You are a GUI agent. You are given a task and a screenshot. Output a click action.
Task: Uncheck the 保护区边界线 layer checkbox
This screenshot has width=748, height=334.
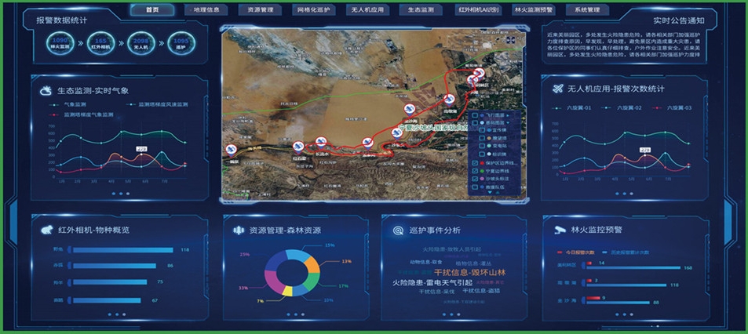(475, 163)
